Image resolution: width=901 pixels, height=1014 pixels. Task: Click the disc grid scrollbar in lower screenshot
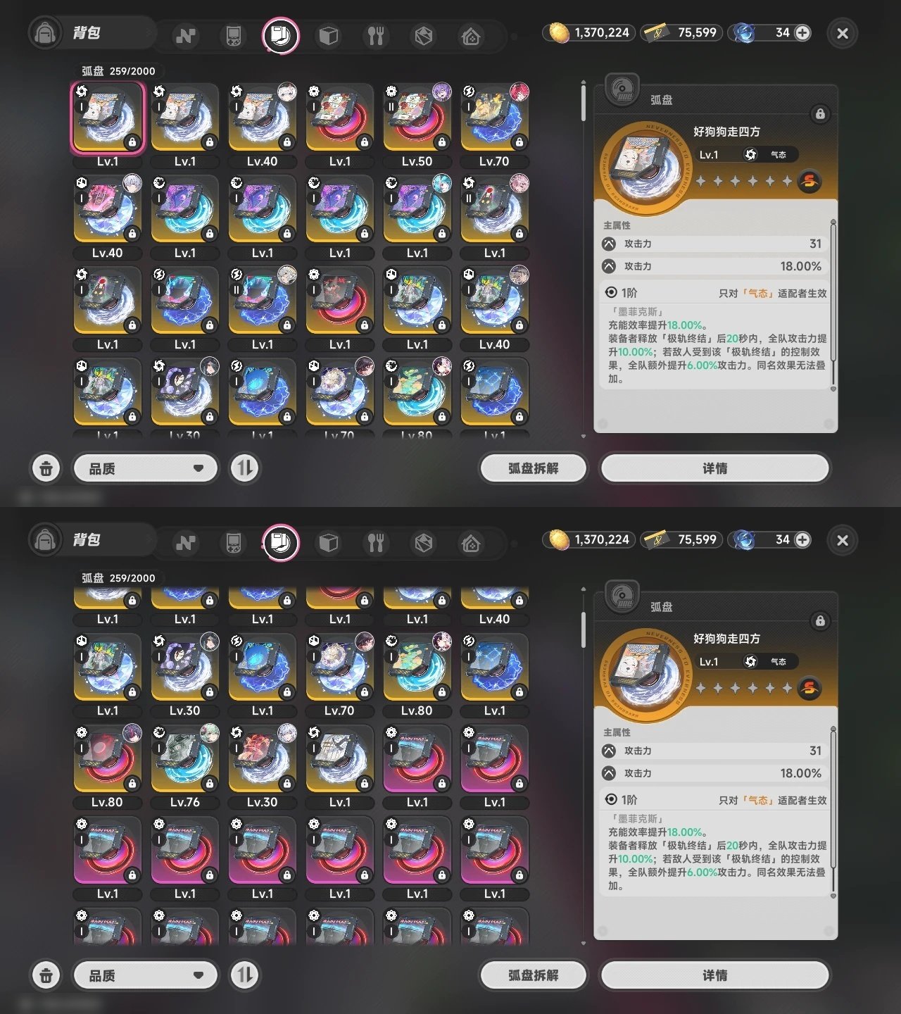click(583, 630)
